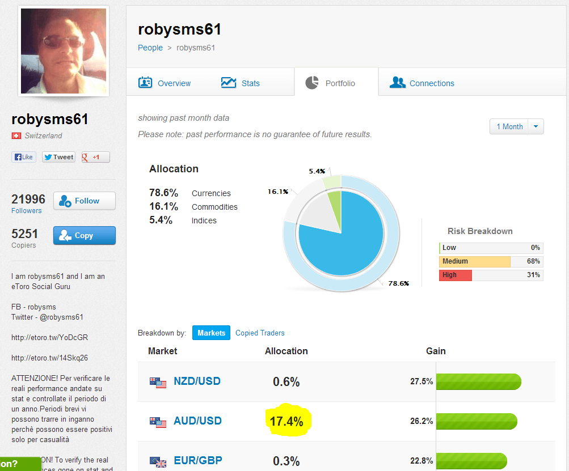
Task: Click robysms61's profile picture
Action: 63,51
